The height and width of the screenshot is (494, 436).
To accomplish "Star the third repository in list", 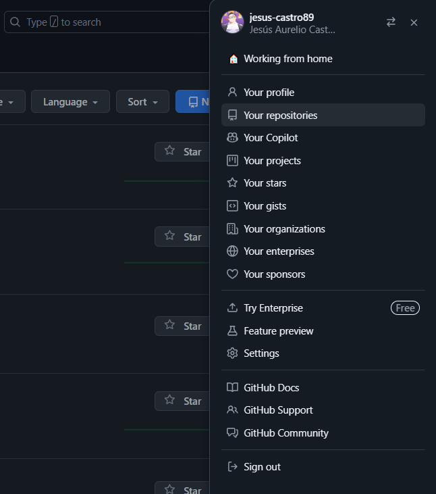I will pyautogui.click(x=182, y=326).
